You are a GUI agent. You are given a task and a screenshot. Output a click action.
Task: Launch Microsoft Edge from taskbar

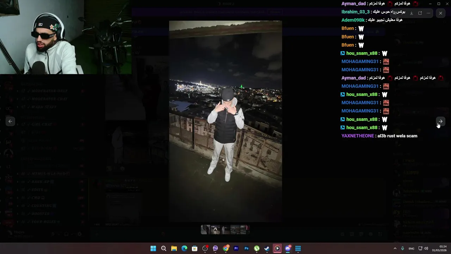[184, 248]
